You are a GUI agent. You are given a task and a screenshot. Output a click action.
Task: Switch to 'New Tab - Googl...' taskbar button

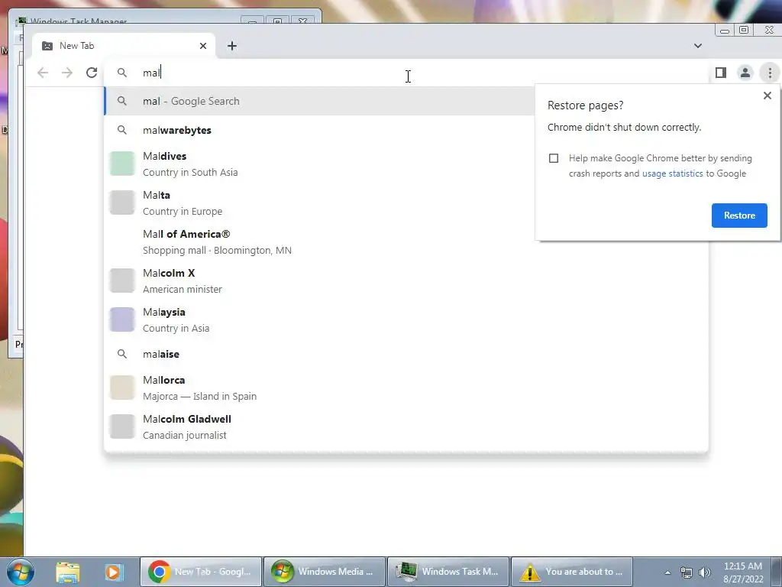pos(201,572)
